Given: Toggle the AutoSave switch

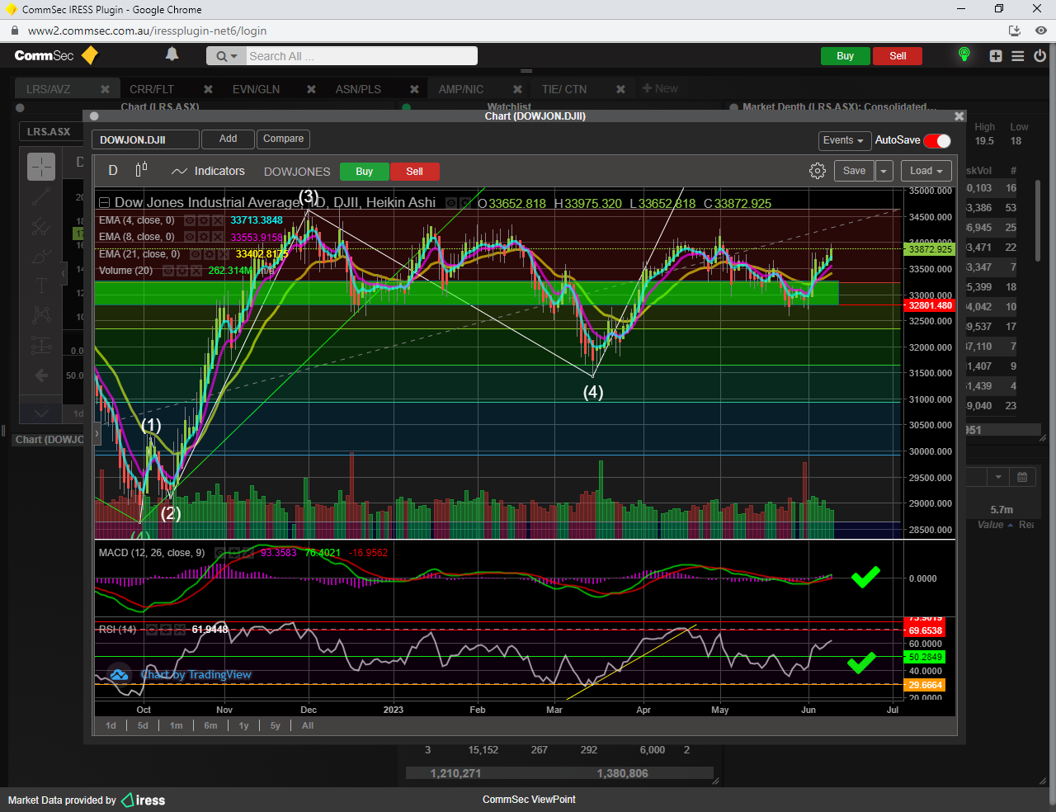Looking at the screenshot, I should coord(937,140).
